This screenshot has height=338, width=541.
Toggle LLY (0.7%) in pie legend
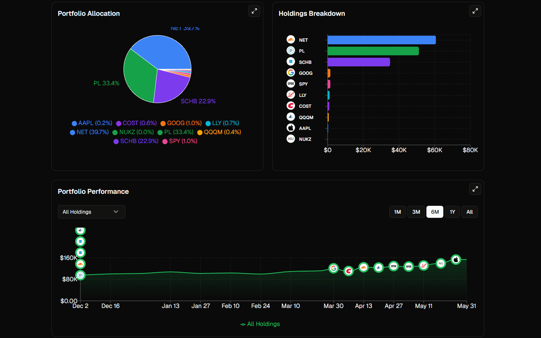(222, 123)
